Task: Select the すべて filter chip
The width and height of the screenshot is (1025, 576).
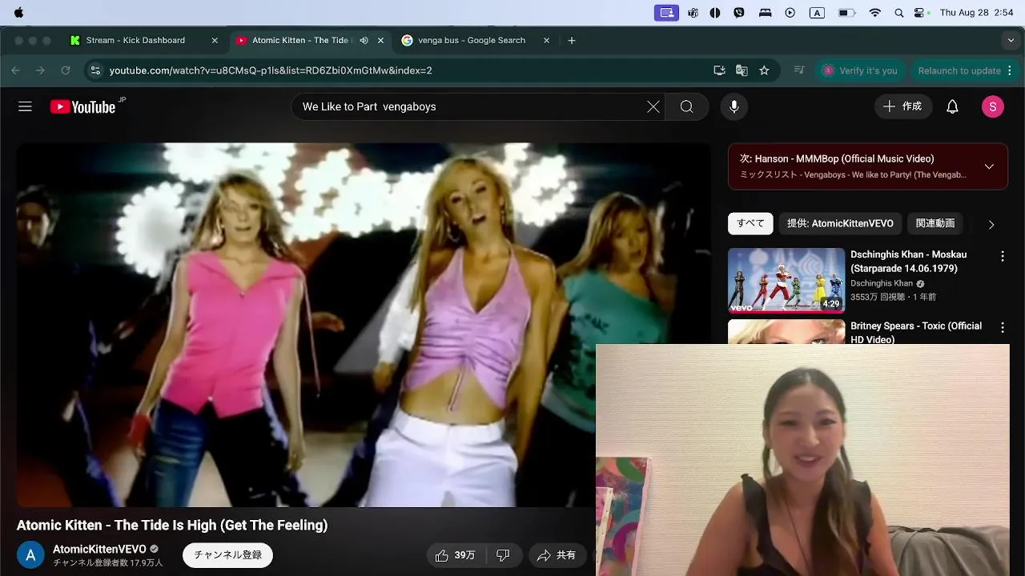Action: [750, 223]
